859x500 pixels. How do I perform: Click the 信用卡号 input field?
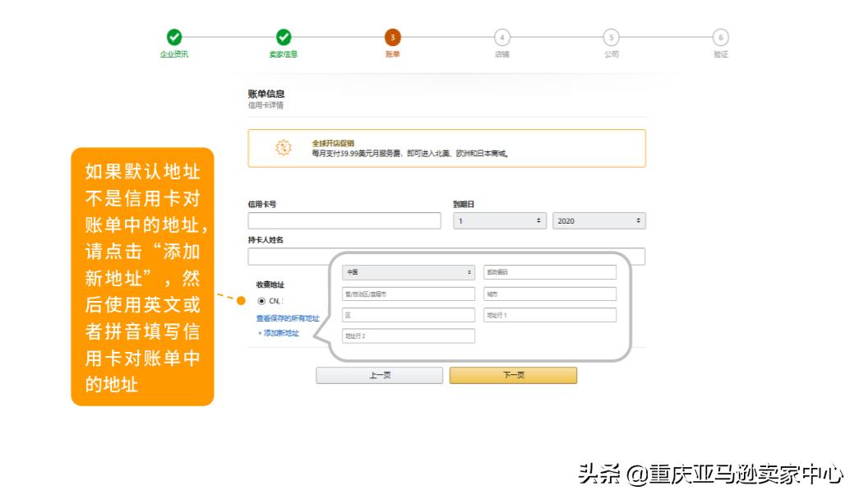coord(344,220)
